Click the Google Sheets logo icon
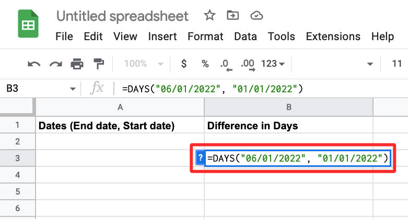 click(26, 25)
